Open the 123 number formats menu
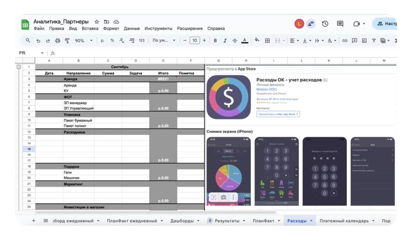Screen dimensions: 412x244 141,41
